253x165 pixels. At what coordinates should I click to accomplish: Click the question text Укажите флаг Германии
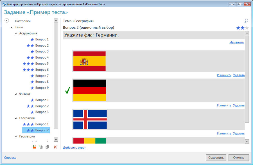[91, 35]
